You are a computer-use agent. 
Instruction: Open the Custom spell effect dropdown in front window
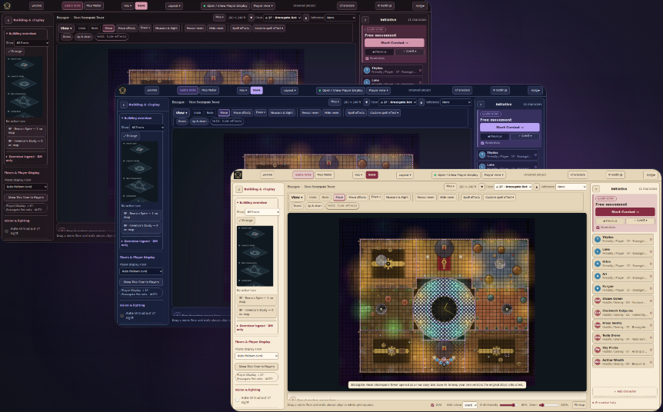500,198
